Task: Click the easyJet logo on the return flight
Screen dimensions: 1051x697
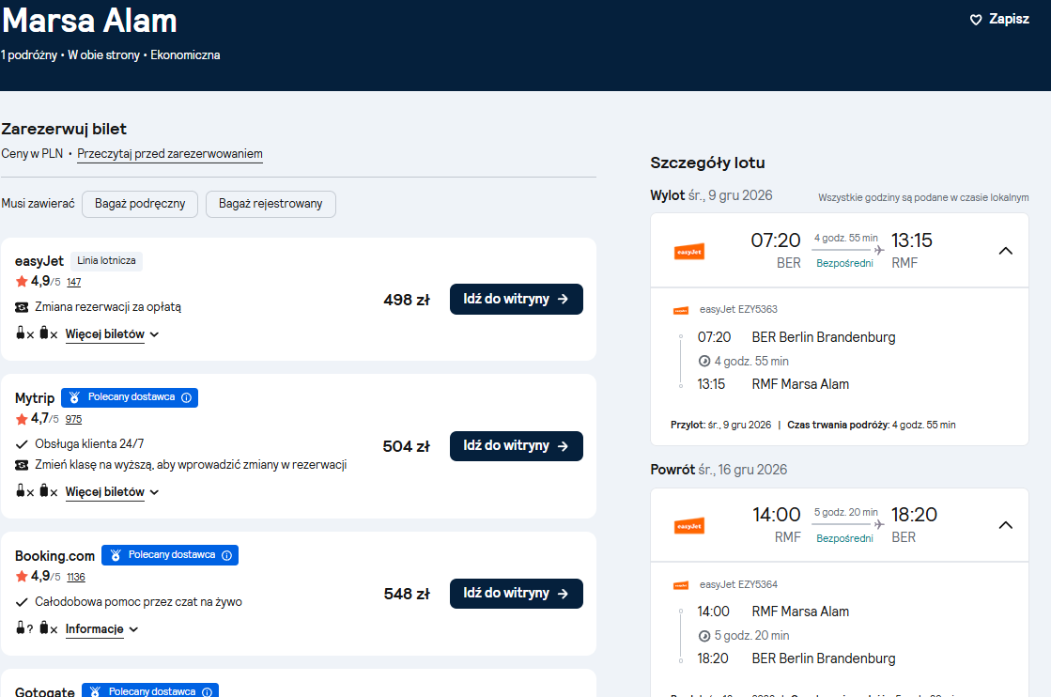Action: click(689, 525)
